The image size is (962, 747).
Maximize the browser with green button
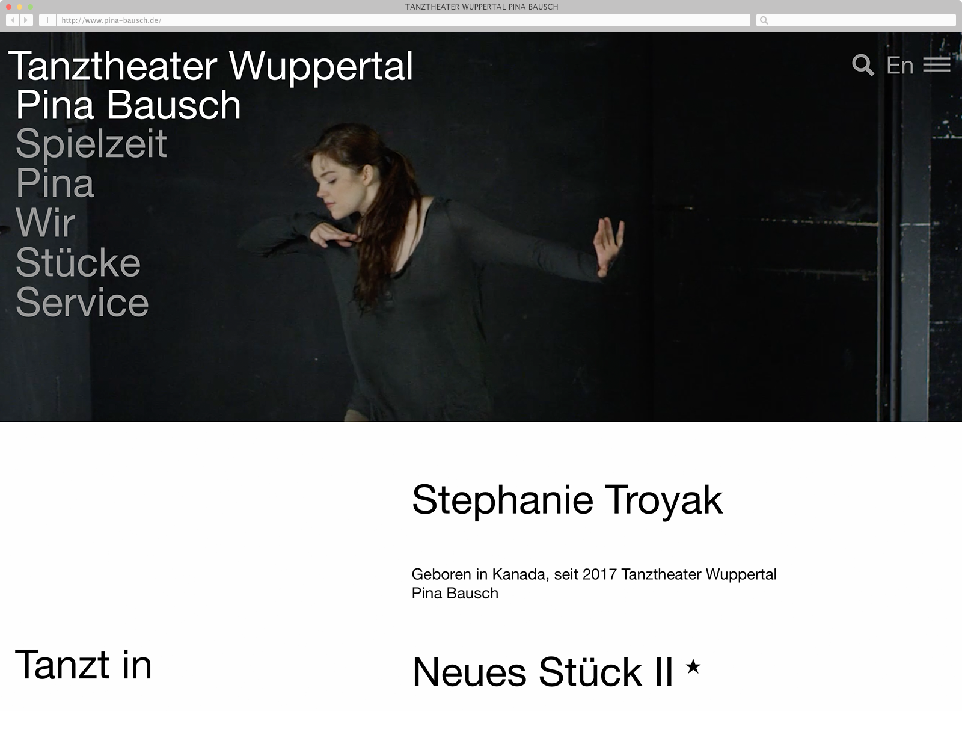click(30, 7)
